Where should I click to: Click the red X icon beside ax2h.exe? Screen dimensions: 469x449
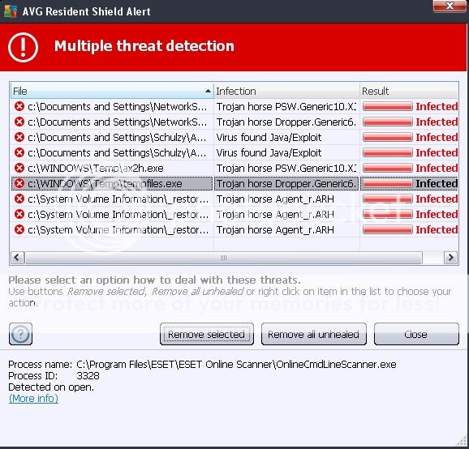[19, 168]
